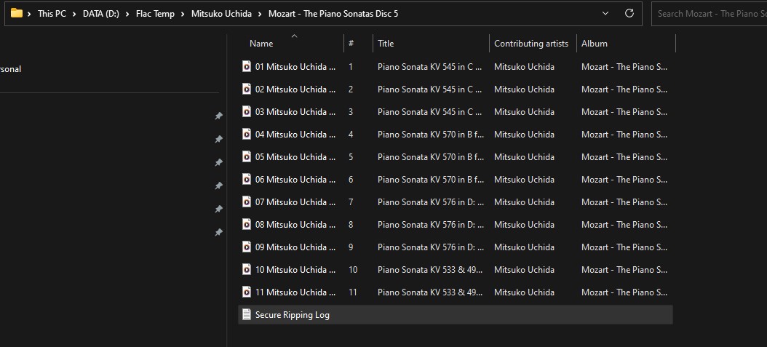
Task: Select the media icon of file 04 Mitsuko Uchida
Action: tap(247, 134)
